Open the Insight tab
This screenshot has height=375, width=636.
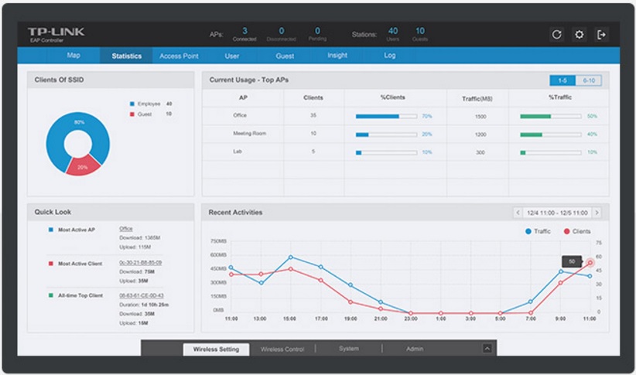coord(337,55)
